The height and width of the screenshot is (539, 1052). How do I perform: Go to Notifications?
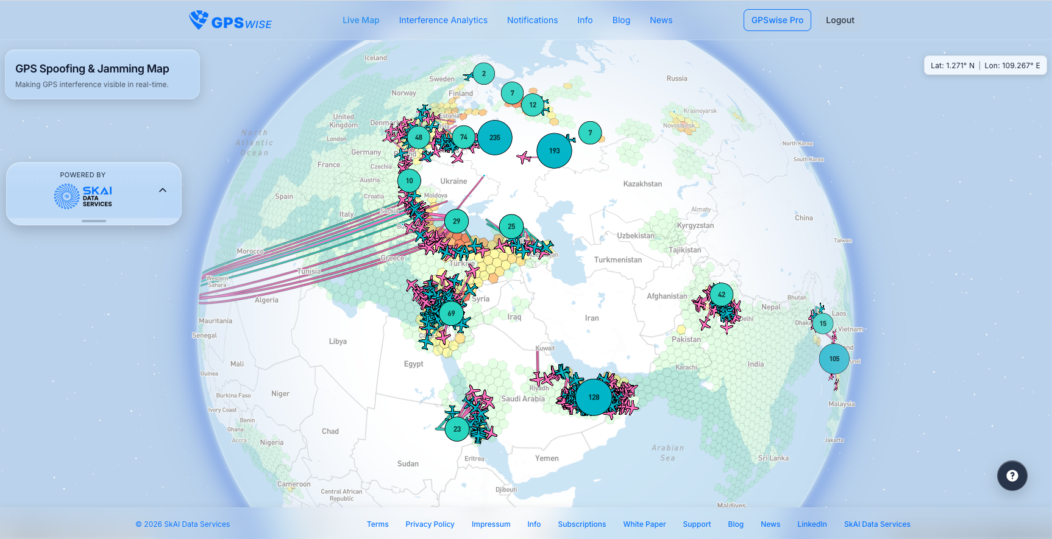[x=532, y=20]
